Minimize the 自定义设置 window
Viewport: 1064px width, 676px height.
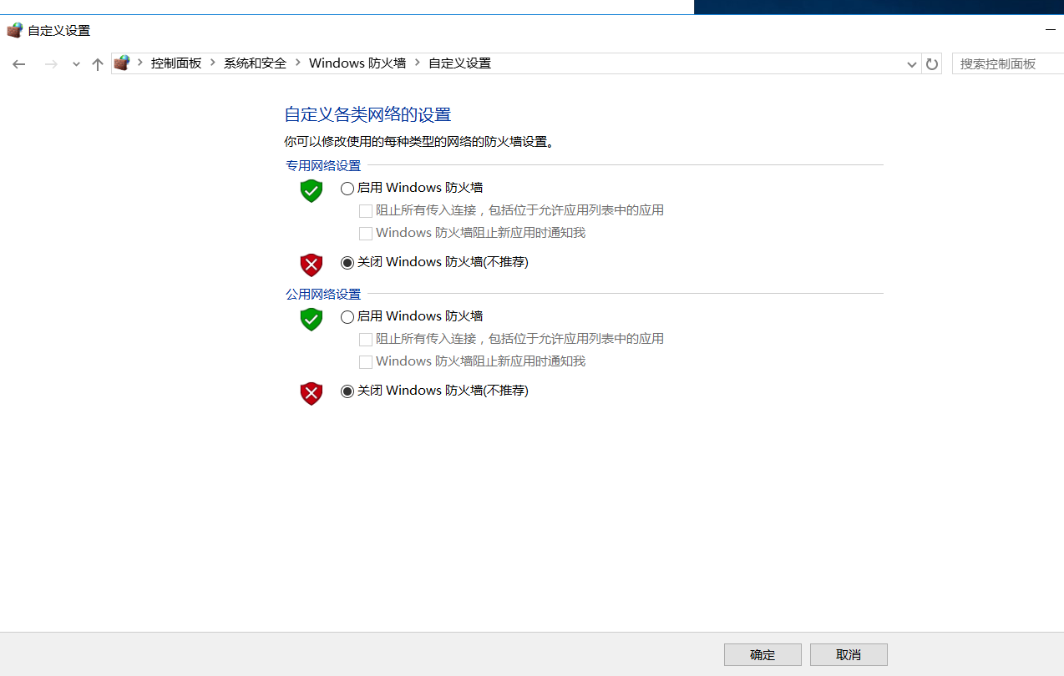click(1051, 30)
